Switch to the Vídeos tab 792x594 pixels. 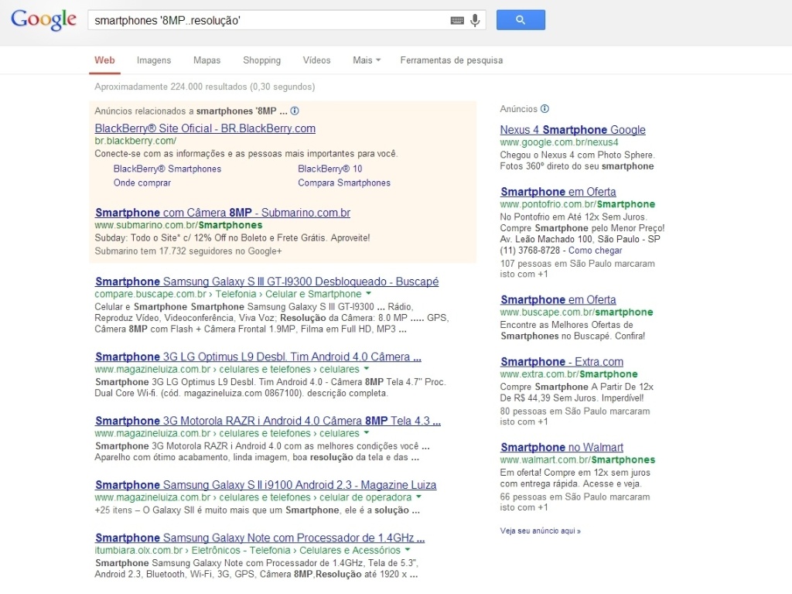point(316,60)
